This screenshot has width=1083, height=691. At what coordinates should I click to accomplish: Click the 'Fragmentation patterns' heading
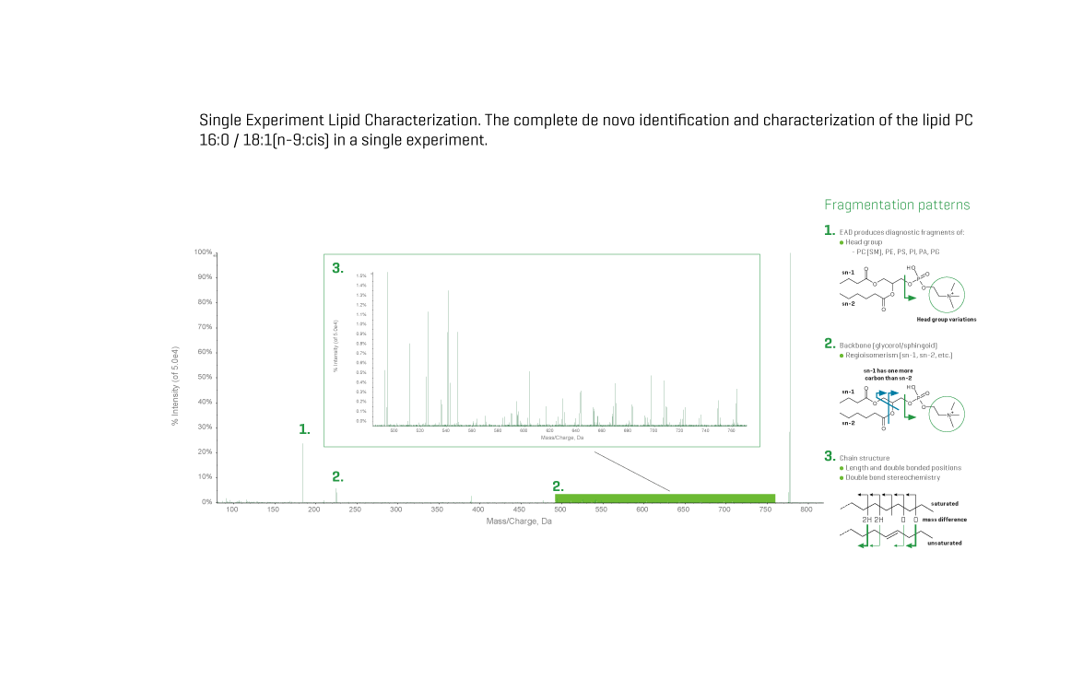[x=896, y=205]
